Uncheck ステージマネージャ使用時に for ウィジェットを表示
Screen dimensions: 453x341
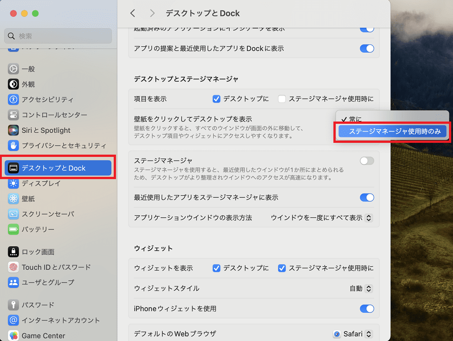(x=282, y=268)
